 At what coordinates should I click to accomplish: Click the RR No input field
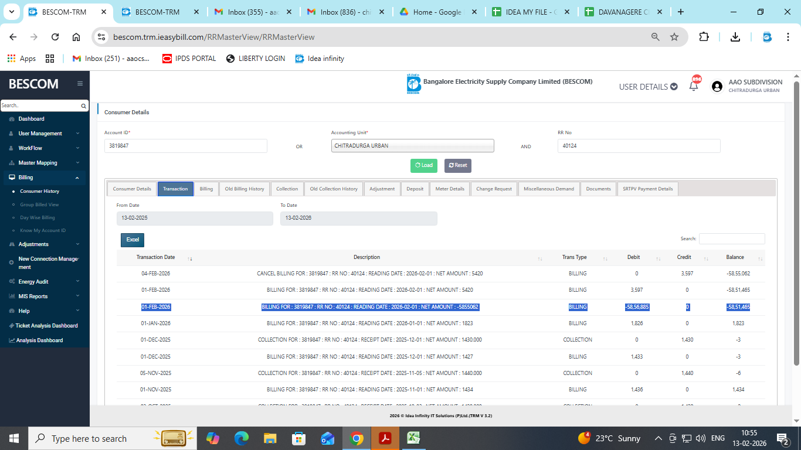coord(639,146)
